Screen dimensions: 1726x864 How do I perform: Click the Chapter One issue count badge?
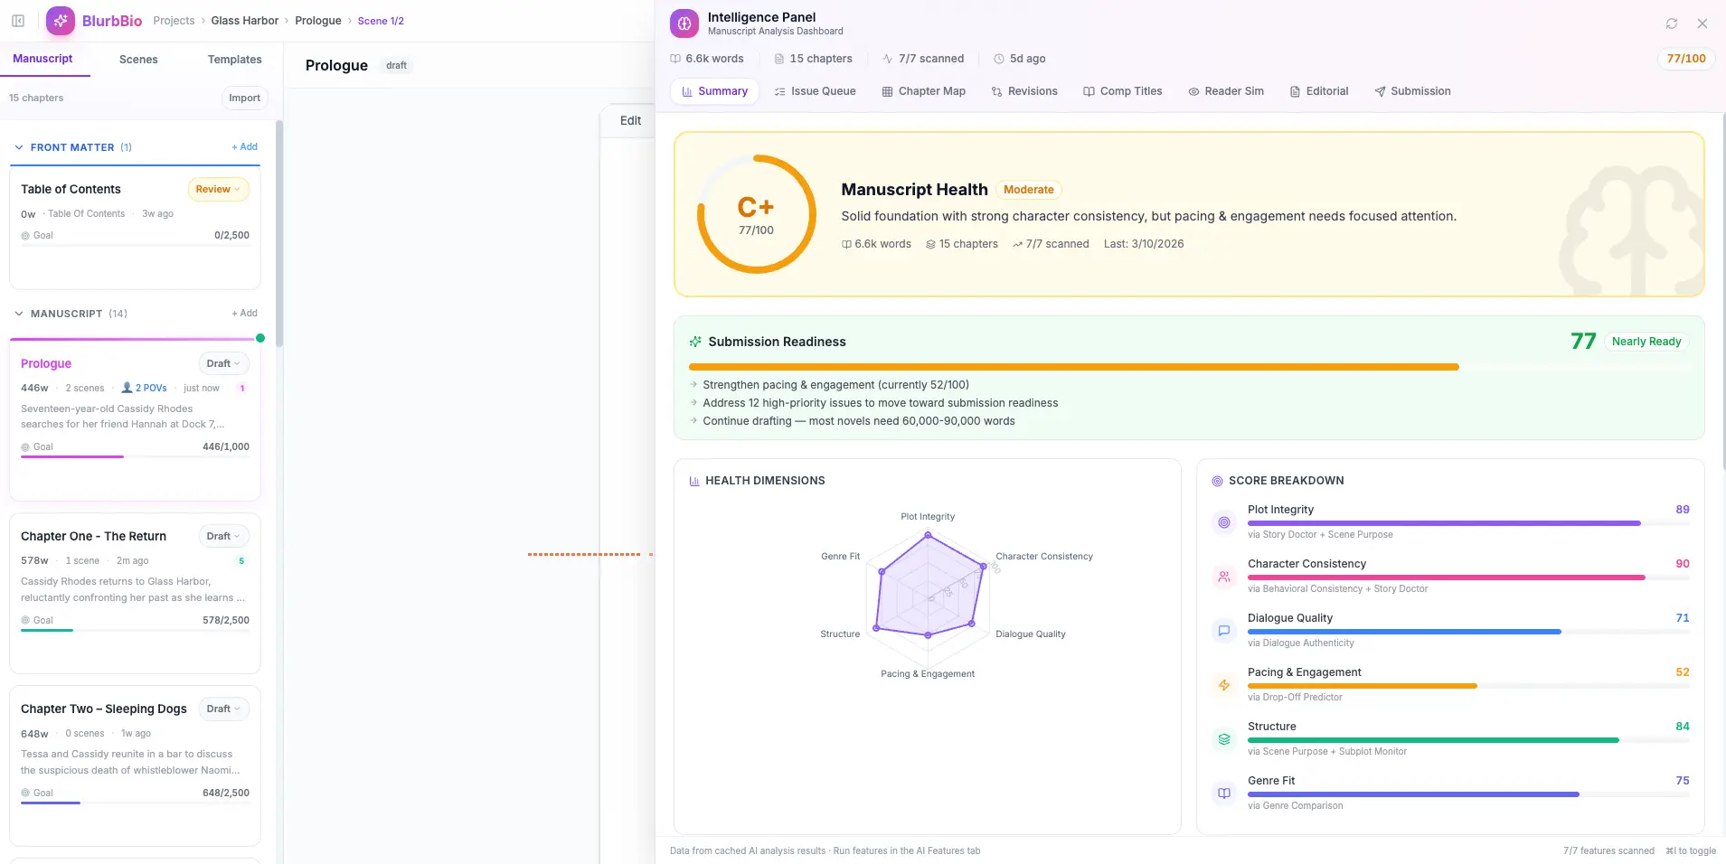click(x=241, y=561)
